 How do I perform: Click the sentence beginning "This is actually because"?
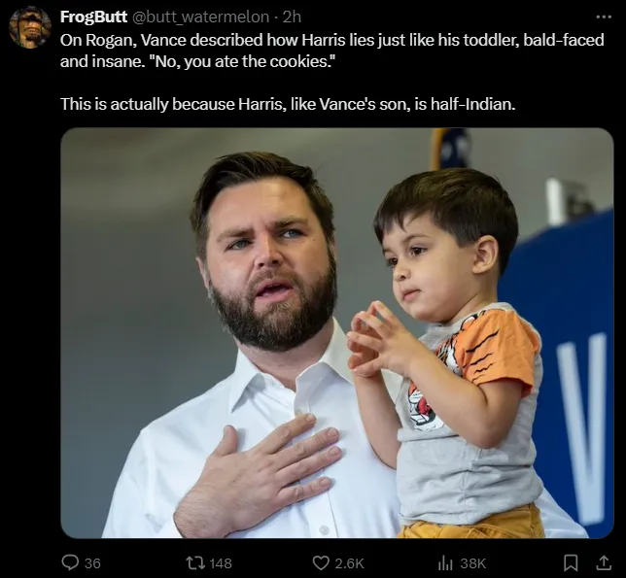coord(287,103)
